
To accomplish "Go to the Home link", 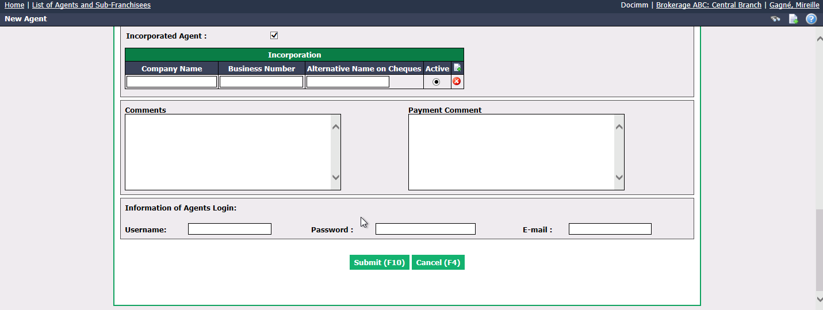I will point(14,5).
